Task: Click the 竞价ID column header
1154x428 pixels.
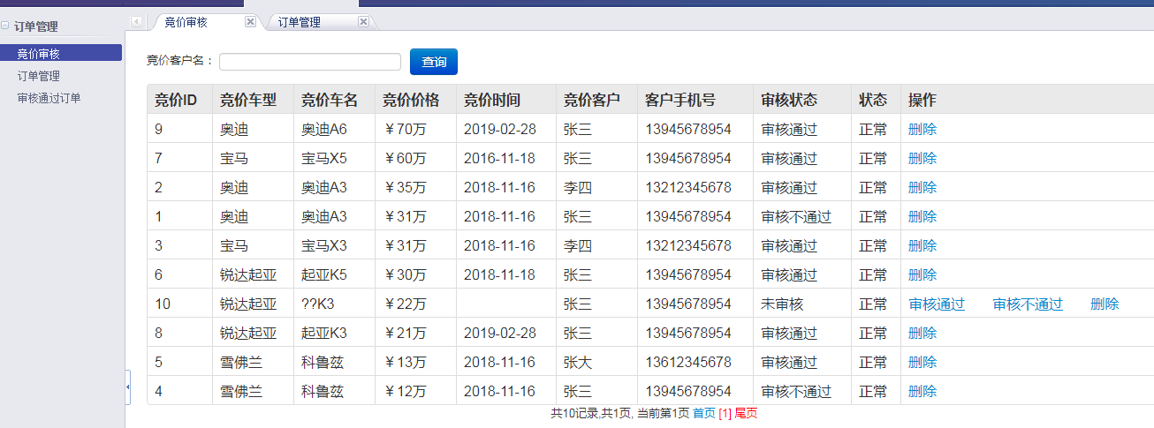Action: [x=179, y=101]
